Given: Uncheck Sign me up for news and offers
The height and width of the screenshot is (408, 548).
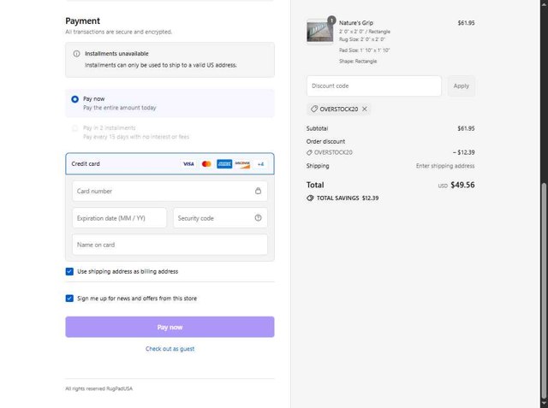Looking at the screenshot, I should click(x=69, y=299).
